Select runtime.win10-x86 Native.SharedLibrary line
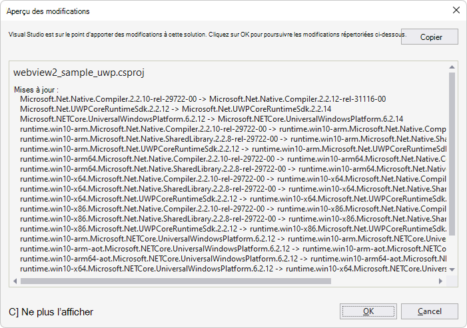Image resolution: width=467 pixels, height=328 pixels. [x=233, y=219]
